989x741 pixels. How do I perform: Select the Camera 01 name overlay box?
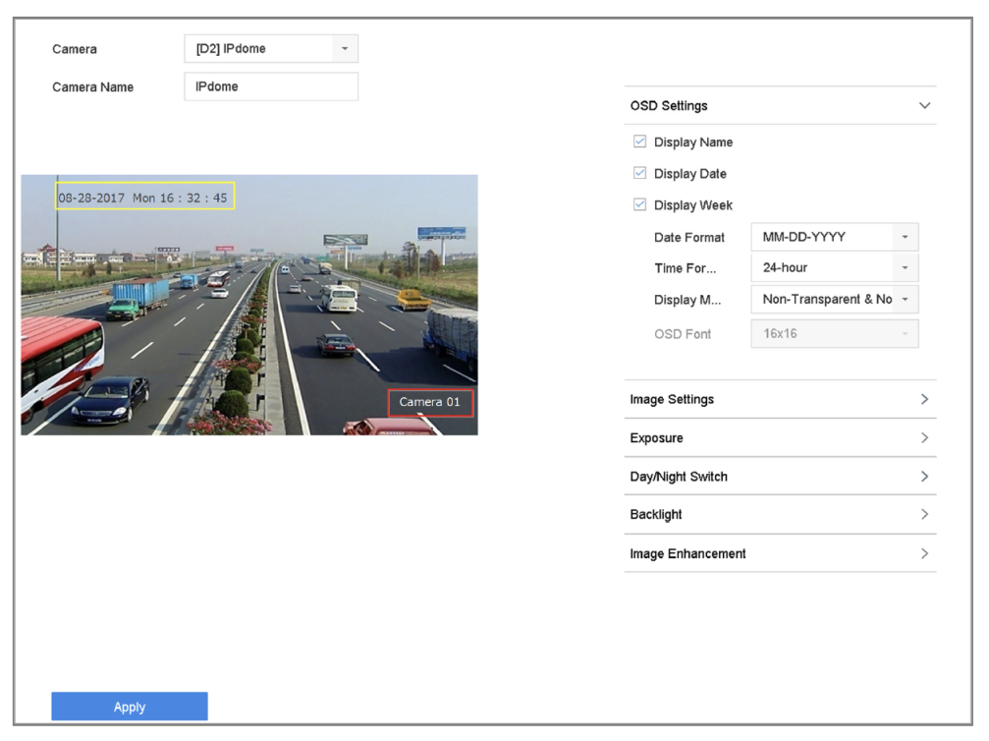pyautogui.click(x=429, y=402)
